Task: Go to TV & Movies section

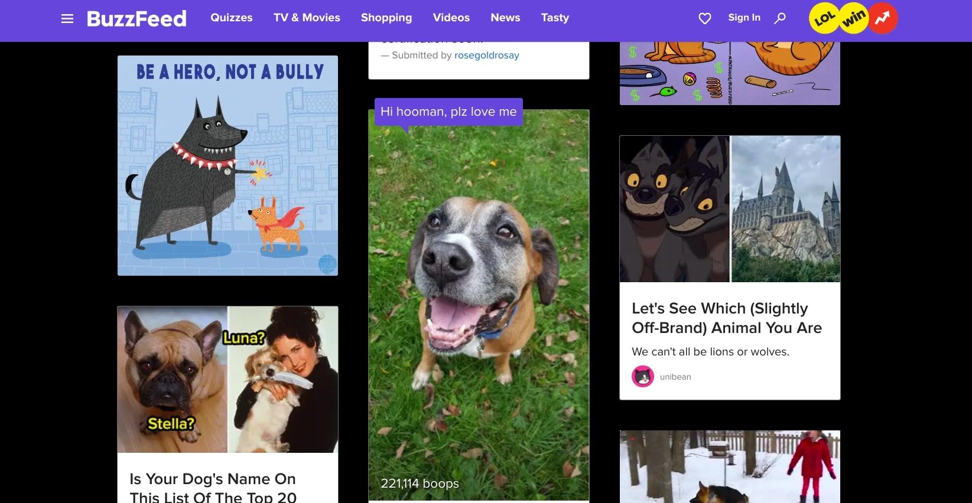Action: coord(307,18)
